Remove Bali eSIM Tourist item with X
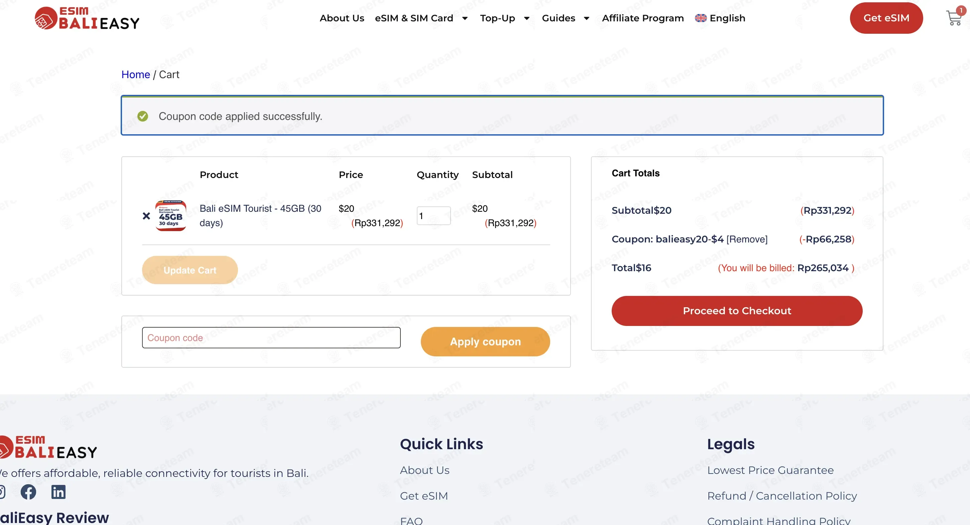 pos(146,216)
